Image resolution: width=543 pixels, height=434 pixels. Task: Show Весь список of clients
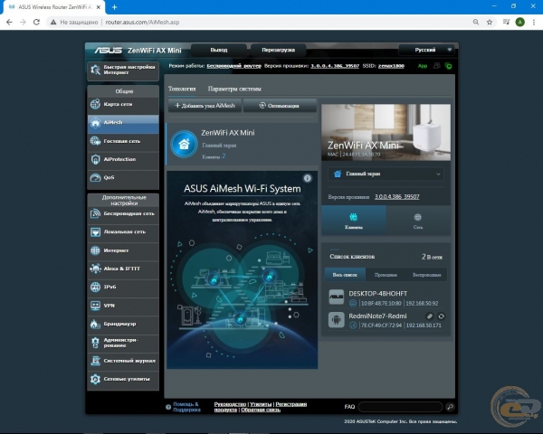(x=345, y=275)
